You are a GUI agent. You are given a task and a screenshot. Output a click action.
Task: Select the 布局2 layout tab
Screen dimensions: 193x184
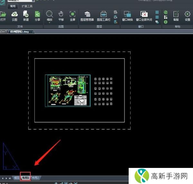(35, 178)
